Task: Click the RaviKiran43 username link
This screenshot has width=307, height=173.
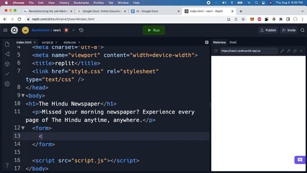Action: 40,30
